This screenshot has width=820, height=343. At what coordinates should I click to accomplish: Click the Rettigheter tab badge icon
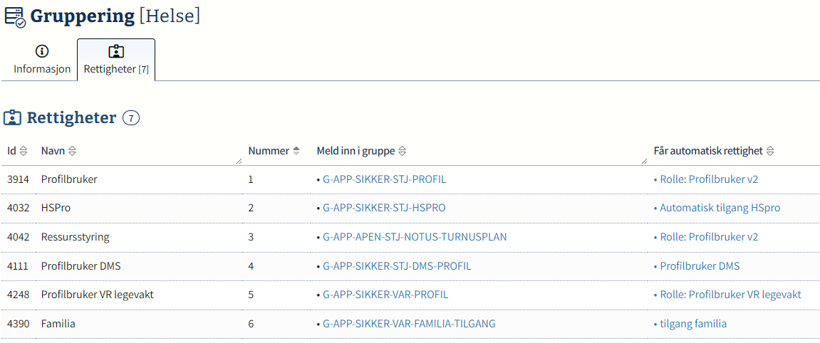116,51
